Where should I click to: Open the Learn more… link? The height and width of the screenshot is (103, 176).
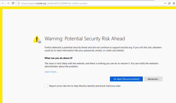[x=51, y=72]
